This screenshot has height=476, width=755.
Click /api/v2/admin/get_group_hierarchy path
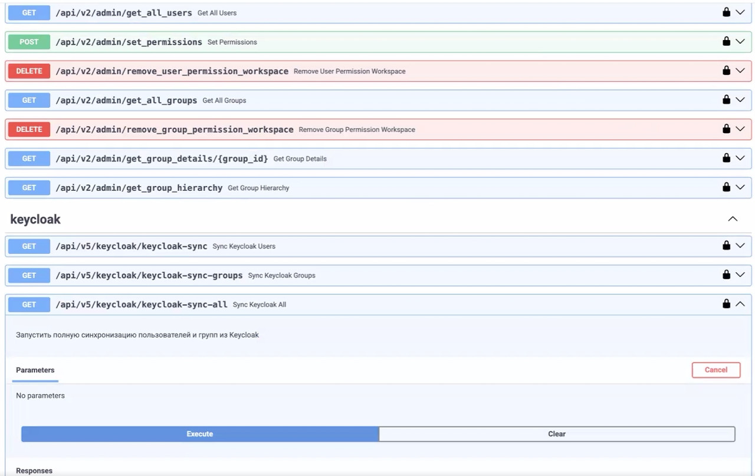[139, 187]
